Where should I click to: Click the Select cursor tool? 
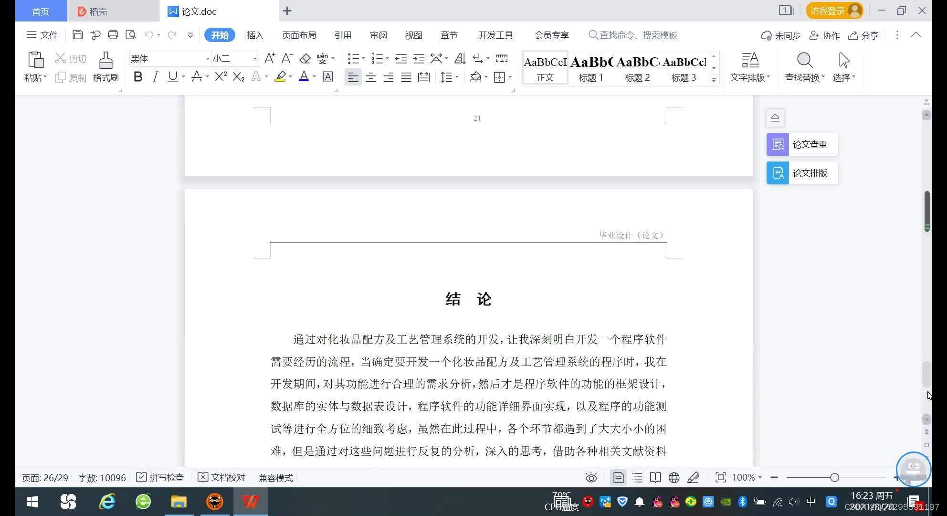[x=844, y=67]
